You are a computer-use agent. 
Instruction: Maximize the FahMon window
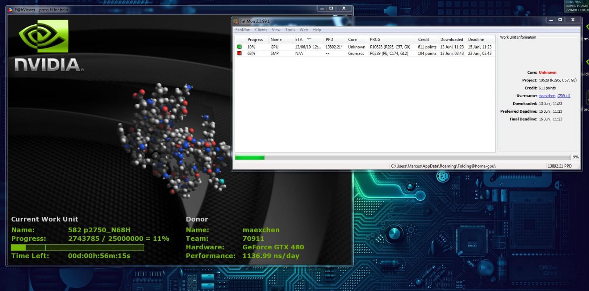[x=560, y=20]
